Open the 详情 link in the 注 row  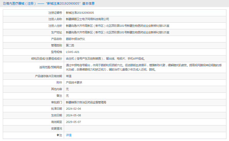coord(69,135)
